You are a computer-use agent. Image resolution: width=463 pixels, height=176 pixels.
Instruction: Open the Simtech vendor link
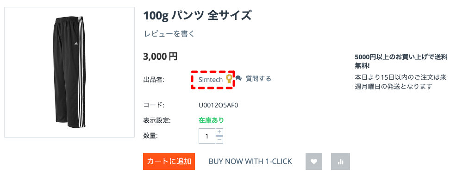(211, 79)
